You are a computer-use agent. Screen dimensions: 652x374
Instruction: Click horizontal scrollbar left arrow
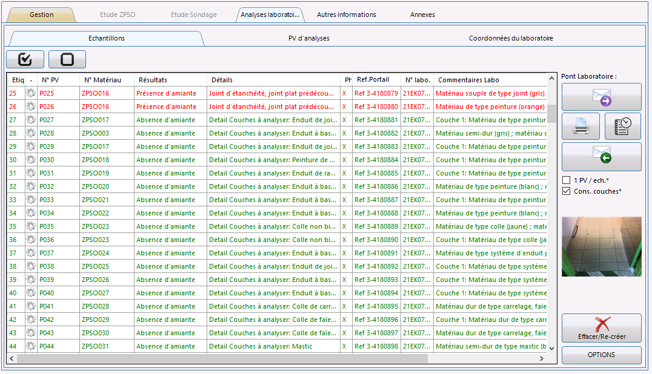[x=12, y=358]
